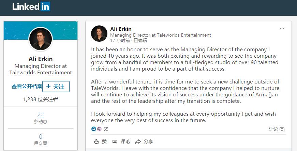The width and height of the screenshot is (297, 151).
Task: Open the 查看公开档案 public profile link
Action: pyautogui.click(x=27, y=87)
